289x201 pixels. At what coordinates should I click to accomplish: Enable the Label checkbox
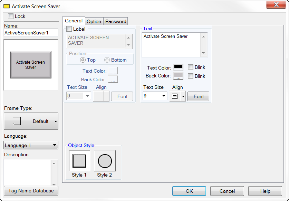coord(69,29)
